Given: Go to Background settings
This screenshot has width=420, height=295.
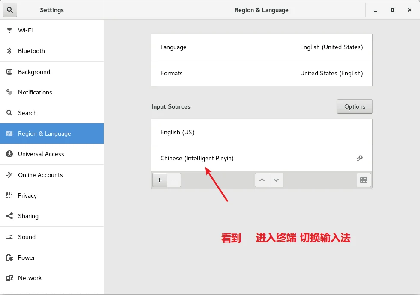Looking at the screenshot, I should pyautogui.click(x=52, y=72).
